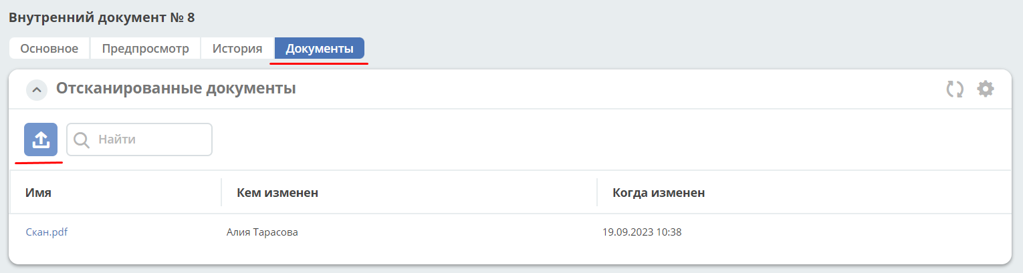Open the Скан.pdf file link

47,232
